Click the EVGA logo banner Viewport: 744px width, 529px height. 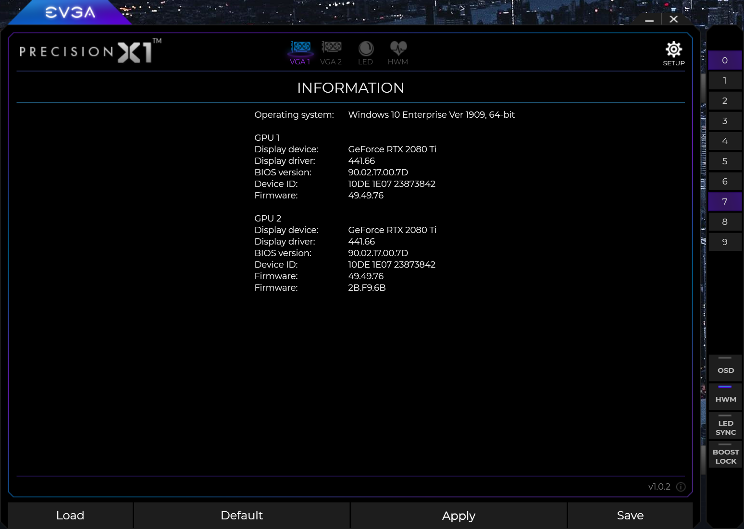coord(70,12)
